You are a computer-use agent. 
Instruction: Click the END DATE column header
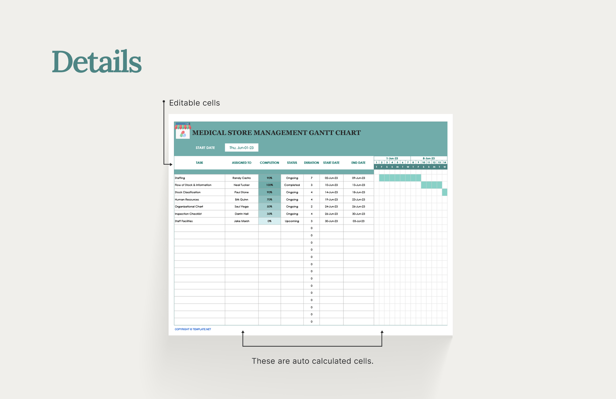click(358, 163)
